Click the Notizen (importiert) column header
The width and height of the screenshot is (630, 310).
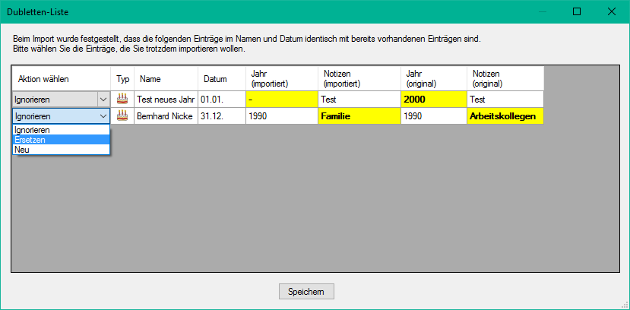coord(359,79)
